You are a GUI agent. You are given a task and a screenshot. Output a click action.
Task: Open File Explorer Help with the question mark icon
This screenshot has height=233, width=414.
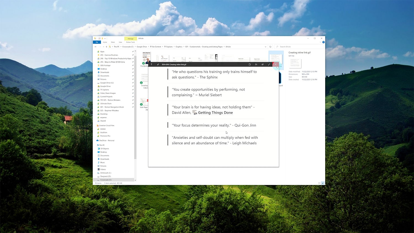tap(323, 42)
